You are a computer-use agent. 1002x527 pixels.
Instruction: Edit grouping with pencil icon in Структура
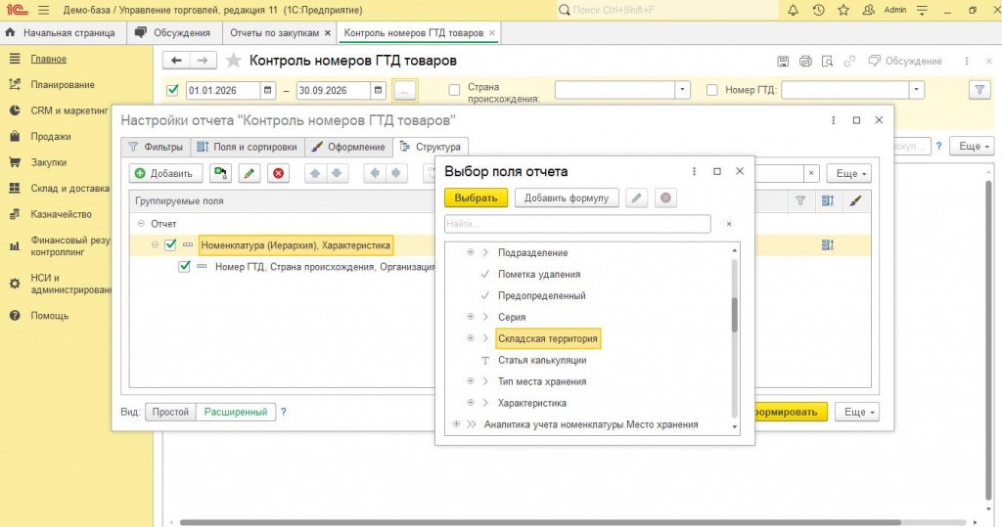[x=250, y=173]
